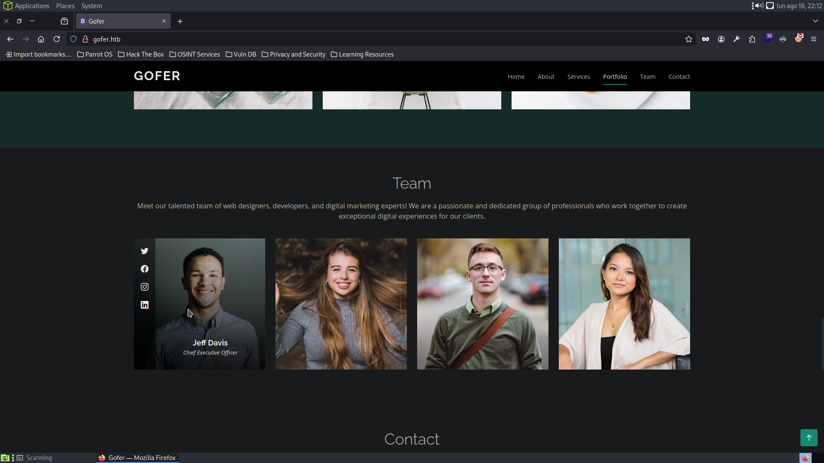This screenshot has width=824, height=463.
Task: Click the GOFER logo link
Action: [x=157, y=76]
